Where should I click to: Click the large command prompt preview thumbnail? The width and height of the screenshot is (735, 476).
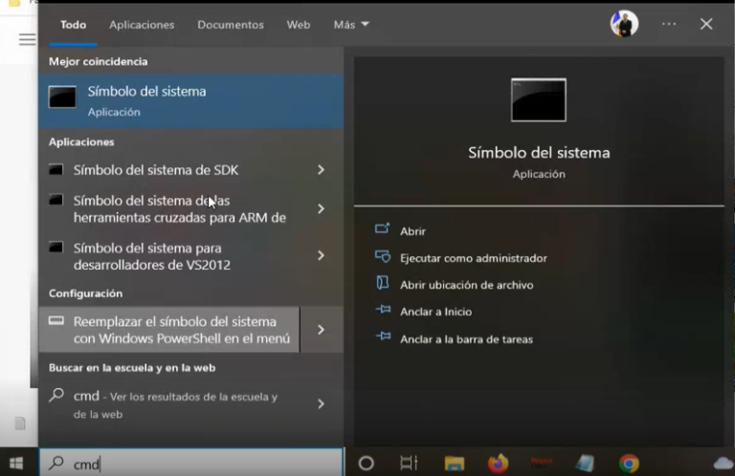point(539,99)
